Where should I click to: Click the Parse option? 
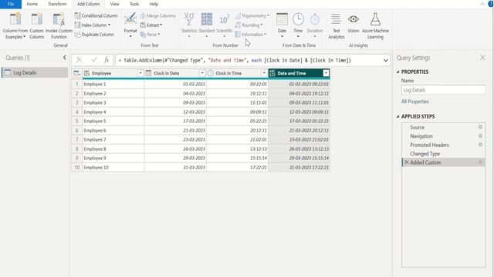150,35
